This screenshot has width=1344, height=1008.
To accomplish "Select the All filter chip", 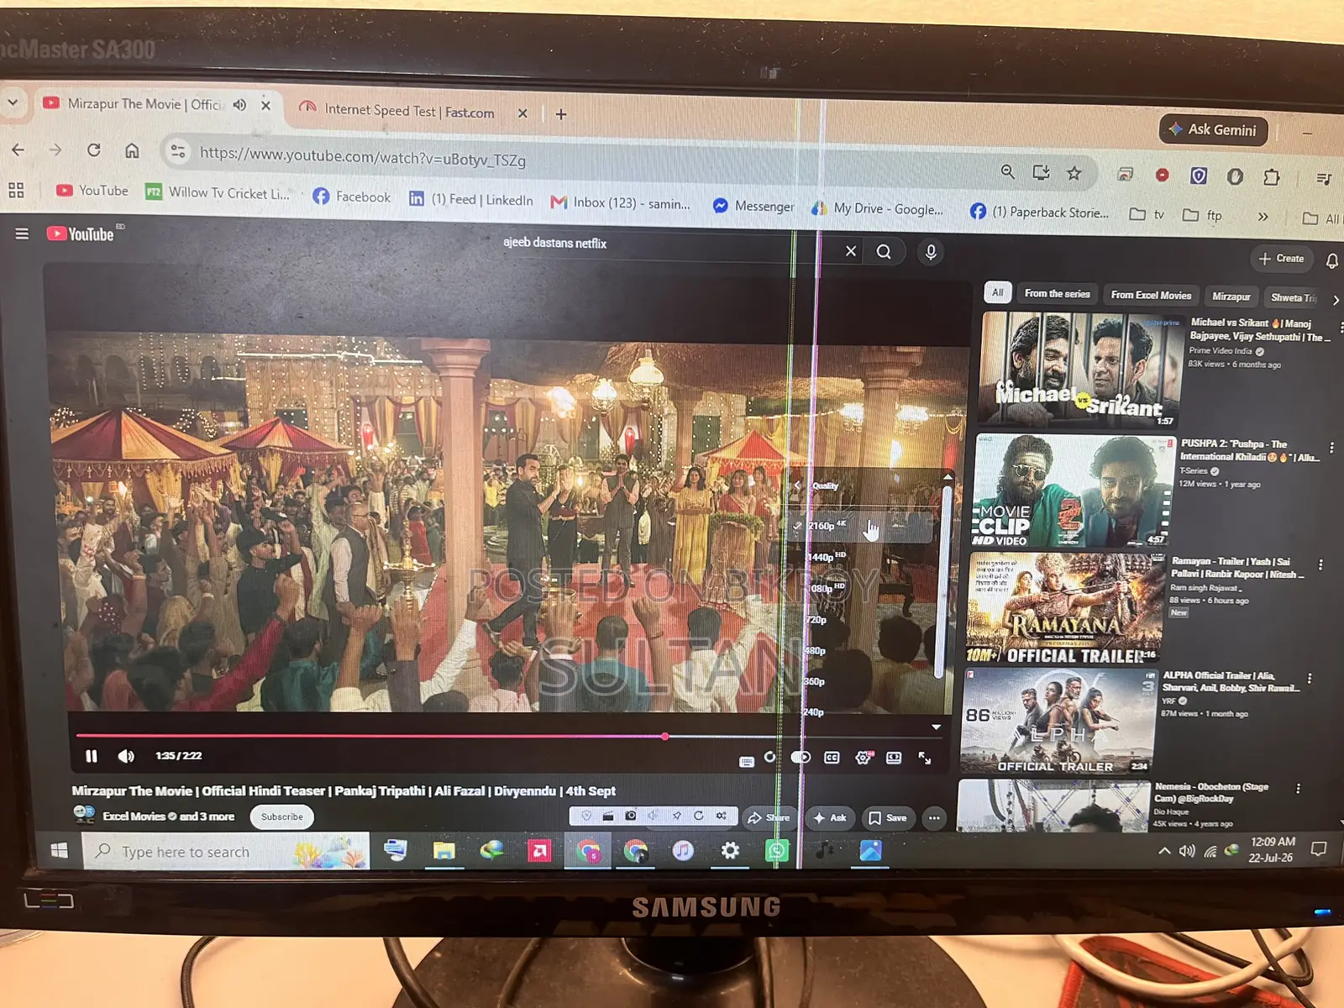I will tap(997, 292).
